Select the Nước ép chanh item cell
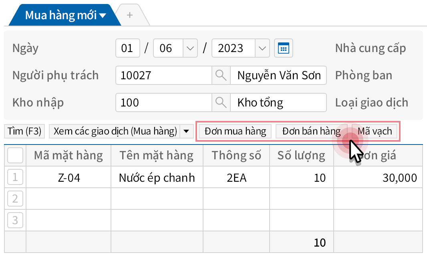This screenshot has height=257, width=427. (157, 177)
